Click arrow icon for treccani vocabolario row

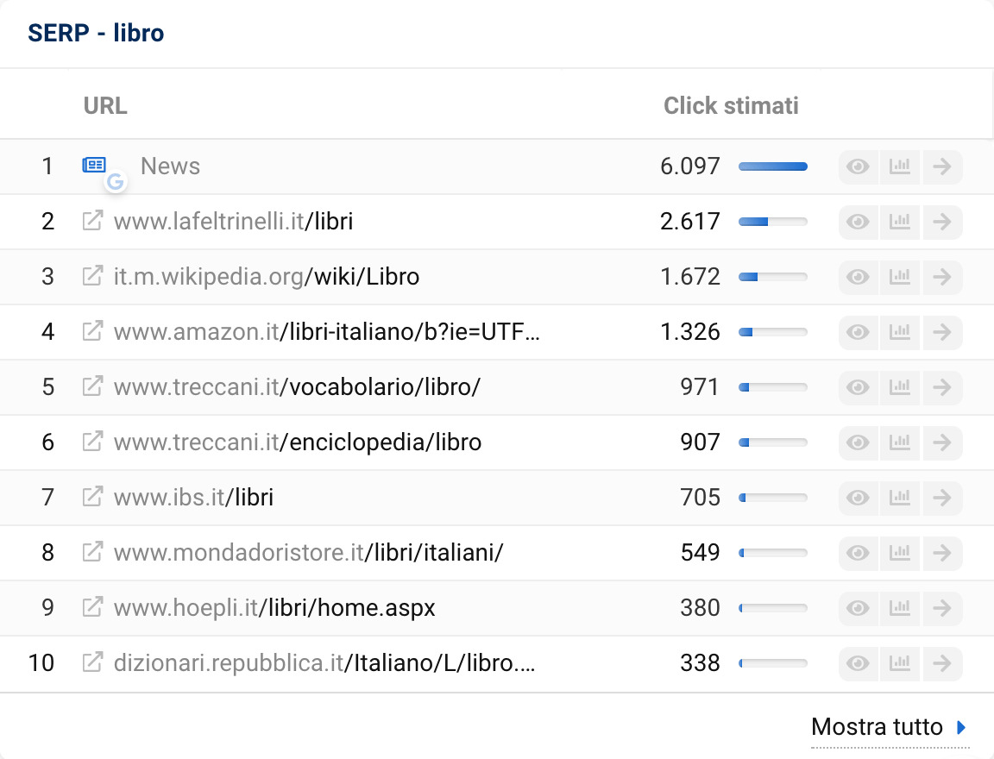click(x=942, y=387)
